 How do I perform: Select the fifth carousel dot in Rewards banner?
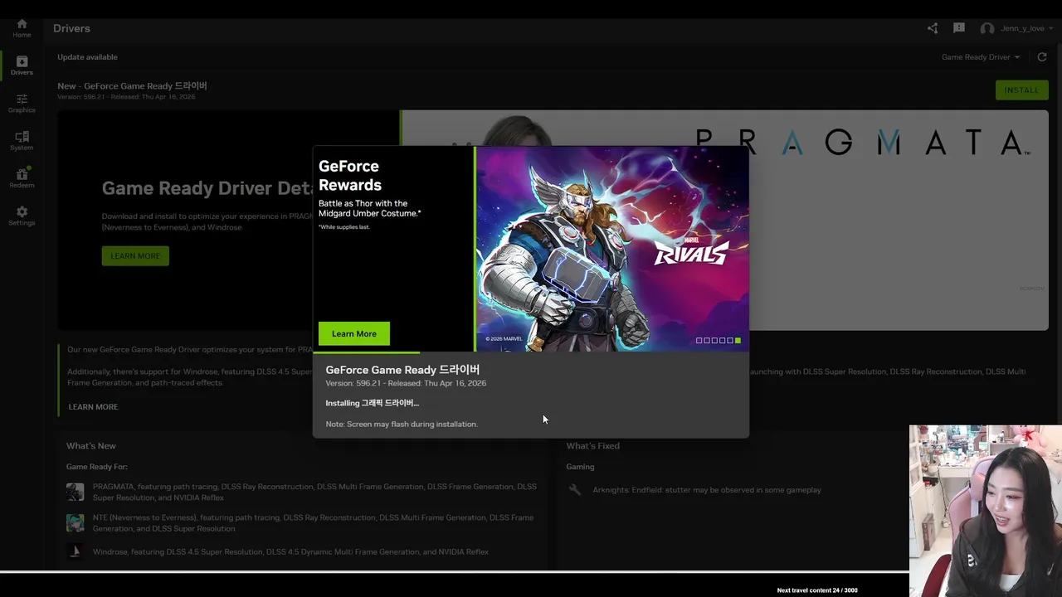point(730,341)
